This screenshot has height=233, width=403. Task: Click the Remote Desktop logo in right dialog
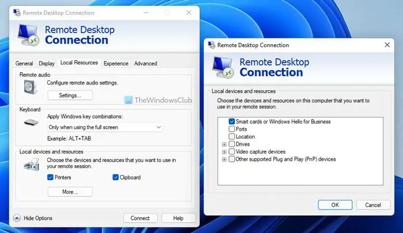pyautogui.click(x=223, y=67)
